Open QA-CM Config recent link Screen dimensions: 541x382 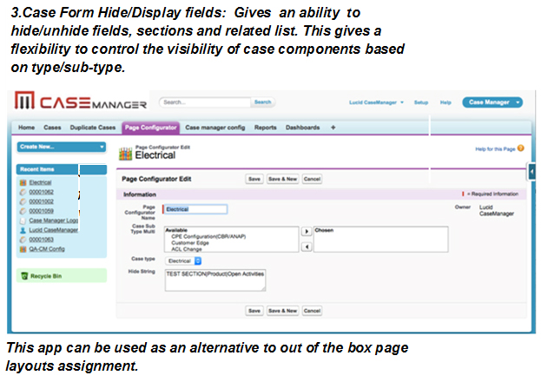click(47, 249)
